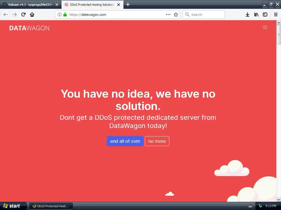
Task: Open the Firefox hamburger menu
Action: point(276,14)
